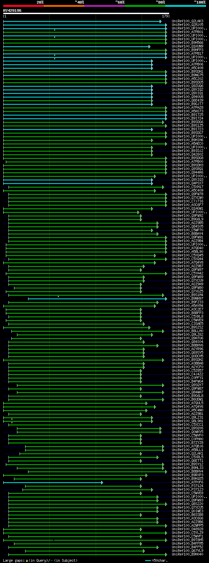The height and width of the screenshot is (563, 209).
Task: View hit UniRef100_A5AYM4
Action: (x=187, y=306)
